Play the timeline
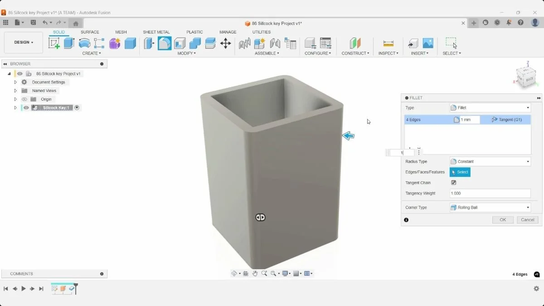Viewport: 544px width, 306px height. coord(24,289)
